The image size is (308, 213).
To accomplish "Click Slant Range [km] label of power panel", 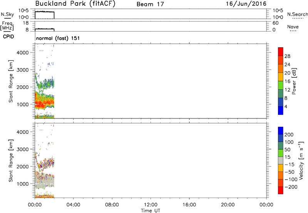I will [x=11, y=81].
